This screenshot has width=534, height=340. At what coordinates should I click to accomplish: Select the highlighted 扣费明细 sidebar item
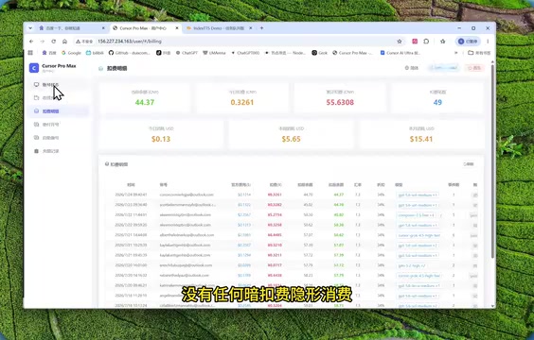pos(58,111)
